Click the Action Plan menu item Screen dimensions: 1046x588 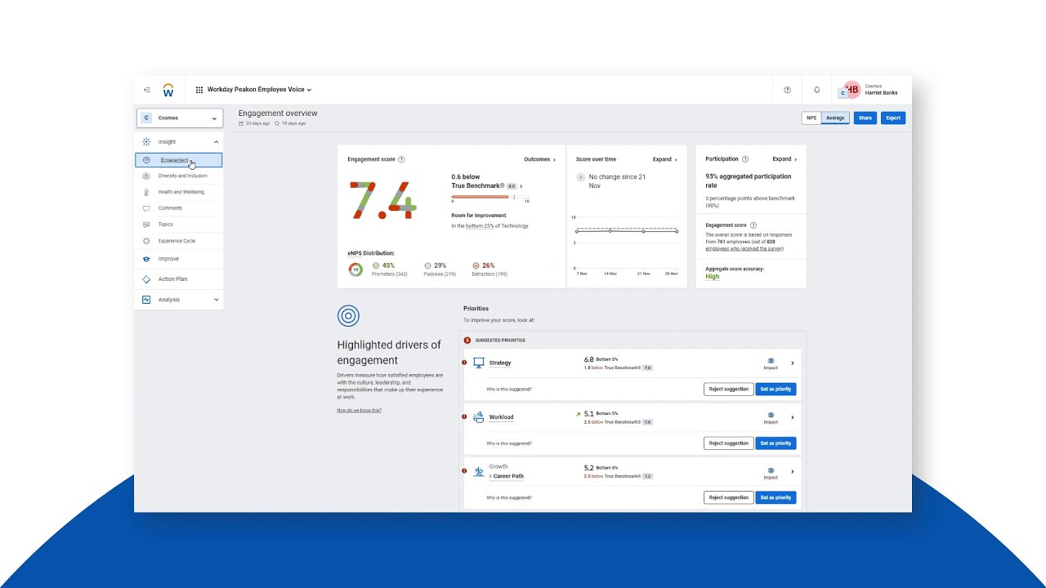(x=172, y=279)
